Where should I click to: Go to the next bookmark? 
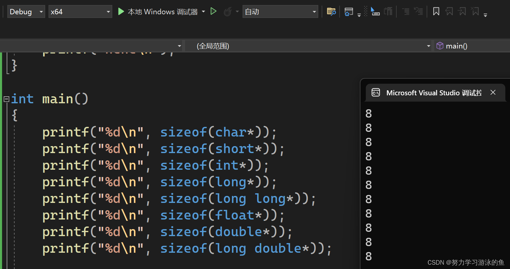pos(462,12)
